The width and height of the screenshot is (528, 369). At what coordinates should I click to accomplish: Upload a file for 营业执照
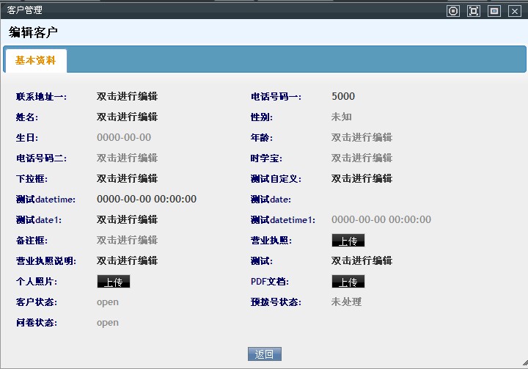(348, 241)
